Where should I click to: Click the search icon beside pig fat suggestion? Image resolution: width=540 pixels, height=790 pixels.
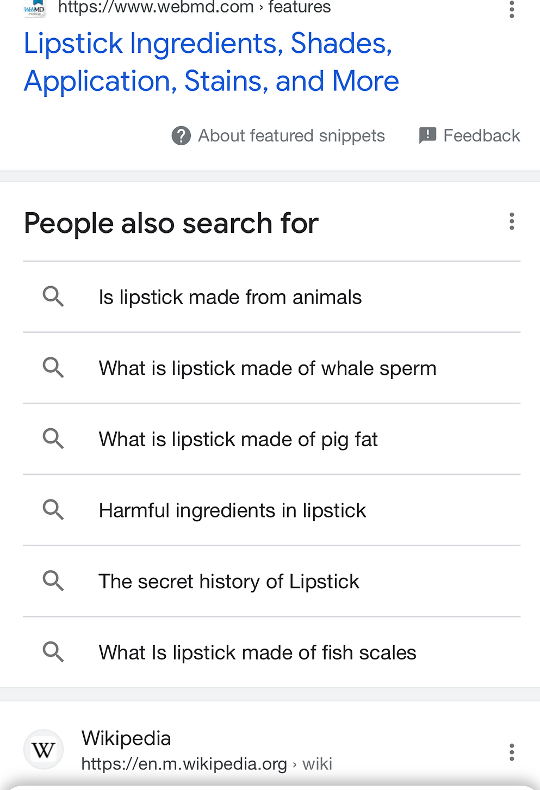coord(53,439)
